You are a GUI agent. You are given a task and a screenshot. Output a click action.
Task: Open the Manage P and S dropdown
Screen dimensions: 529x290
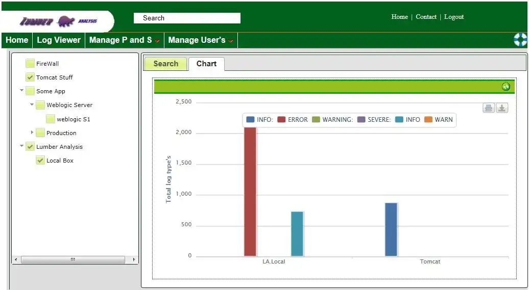click(125, 40)
